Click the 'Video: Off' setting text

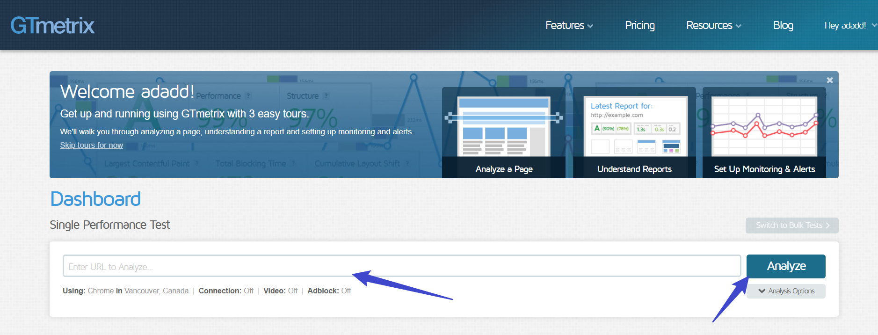tap(281, 291)
